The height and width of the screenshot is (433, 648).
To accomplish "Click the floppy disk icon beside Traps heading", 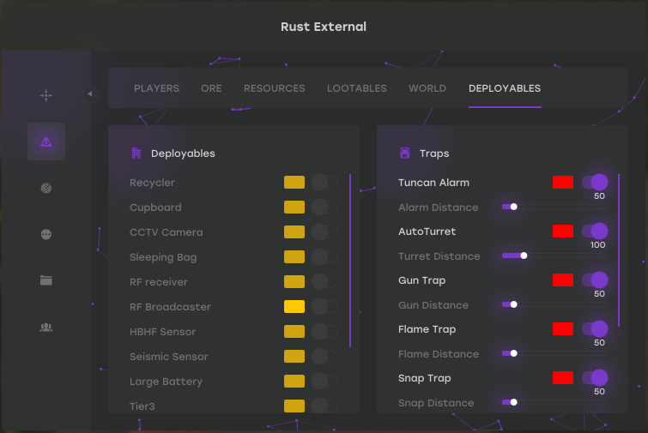I will (x=405, y=153).
